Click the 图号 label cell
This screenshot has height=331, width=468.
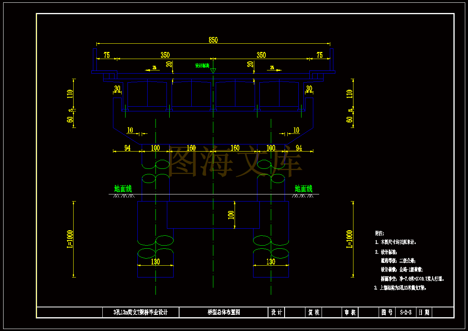387,313
